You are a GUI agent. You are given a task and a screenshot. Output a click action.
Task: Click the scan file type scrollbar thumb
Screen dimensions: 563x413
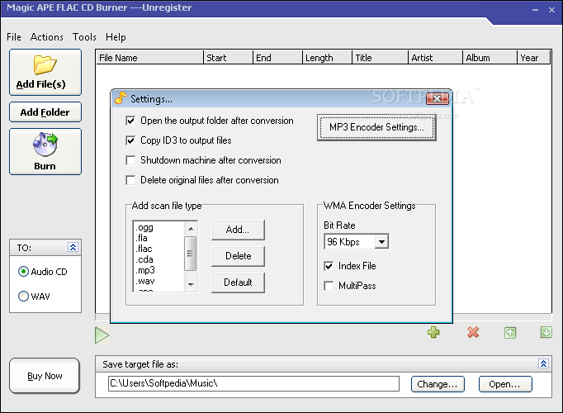(191, 254)
